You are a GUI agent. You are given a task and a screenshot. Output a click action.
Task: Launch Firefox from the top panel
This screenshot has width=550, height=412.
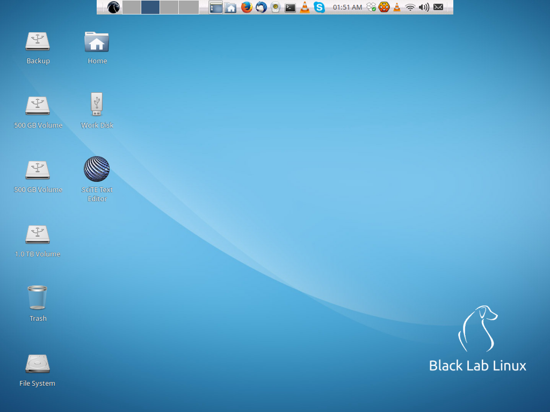coord(246,8)
